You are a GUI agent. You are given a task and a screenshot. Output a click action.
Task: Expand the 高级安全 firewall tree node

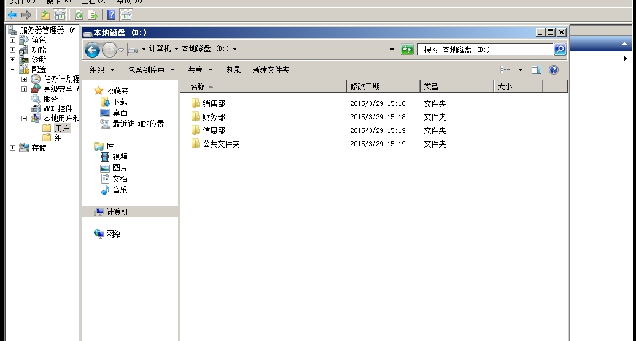(x=25, y=89)
